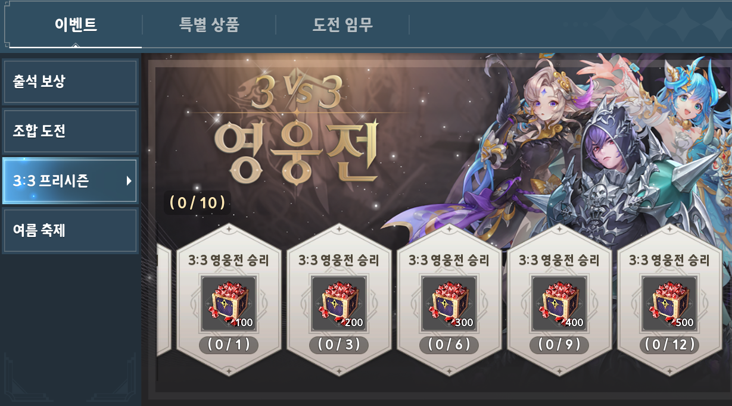Click the 200 red gem box reward icon
Screen dimensions: 732x406
pos(338,304)
